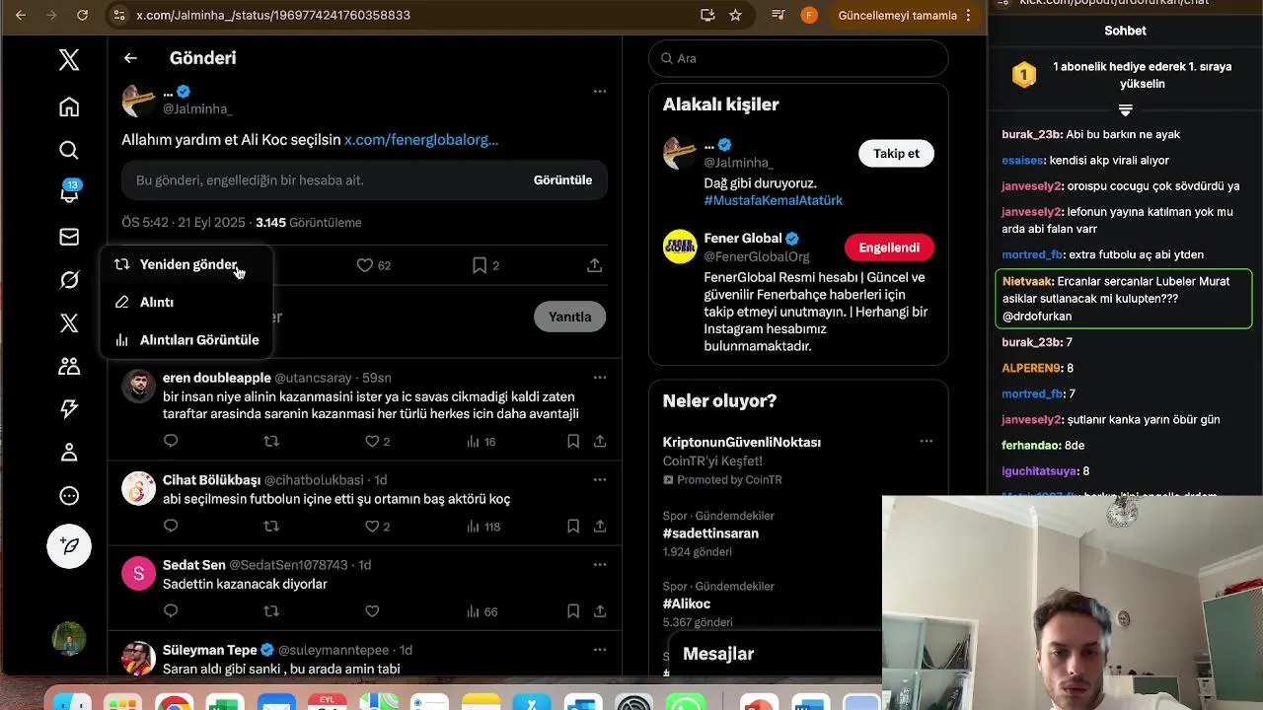Click the compose post feather button
The height and width of the screenshot is (710, 1263).
coord(69,545)
